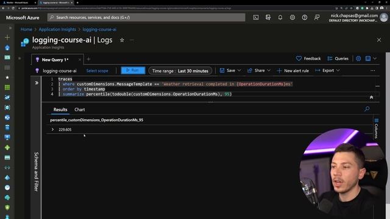Screen dimensions: 390x219
Task: Open the Help question mark icon
Action: 305,18
